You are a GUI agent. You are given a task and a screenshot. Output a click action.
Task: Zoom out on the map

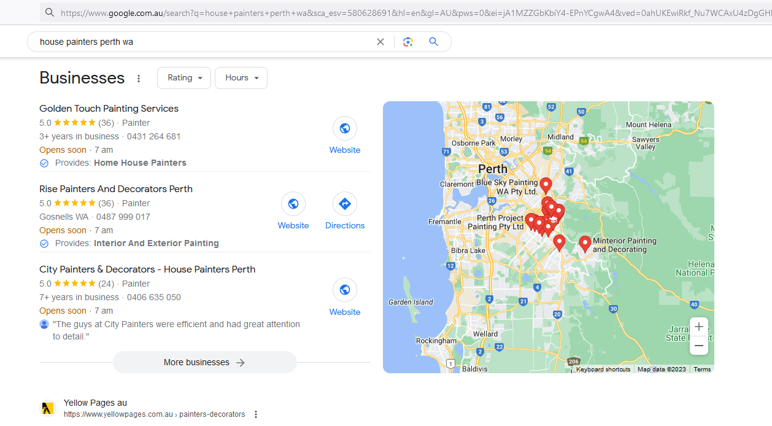click(699, 346)
